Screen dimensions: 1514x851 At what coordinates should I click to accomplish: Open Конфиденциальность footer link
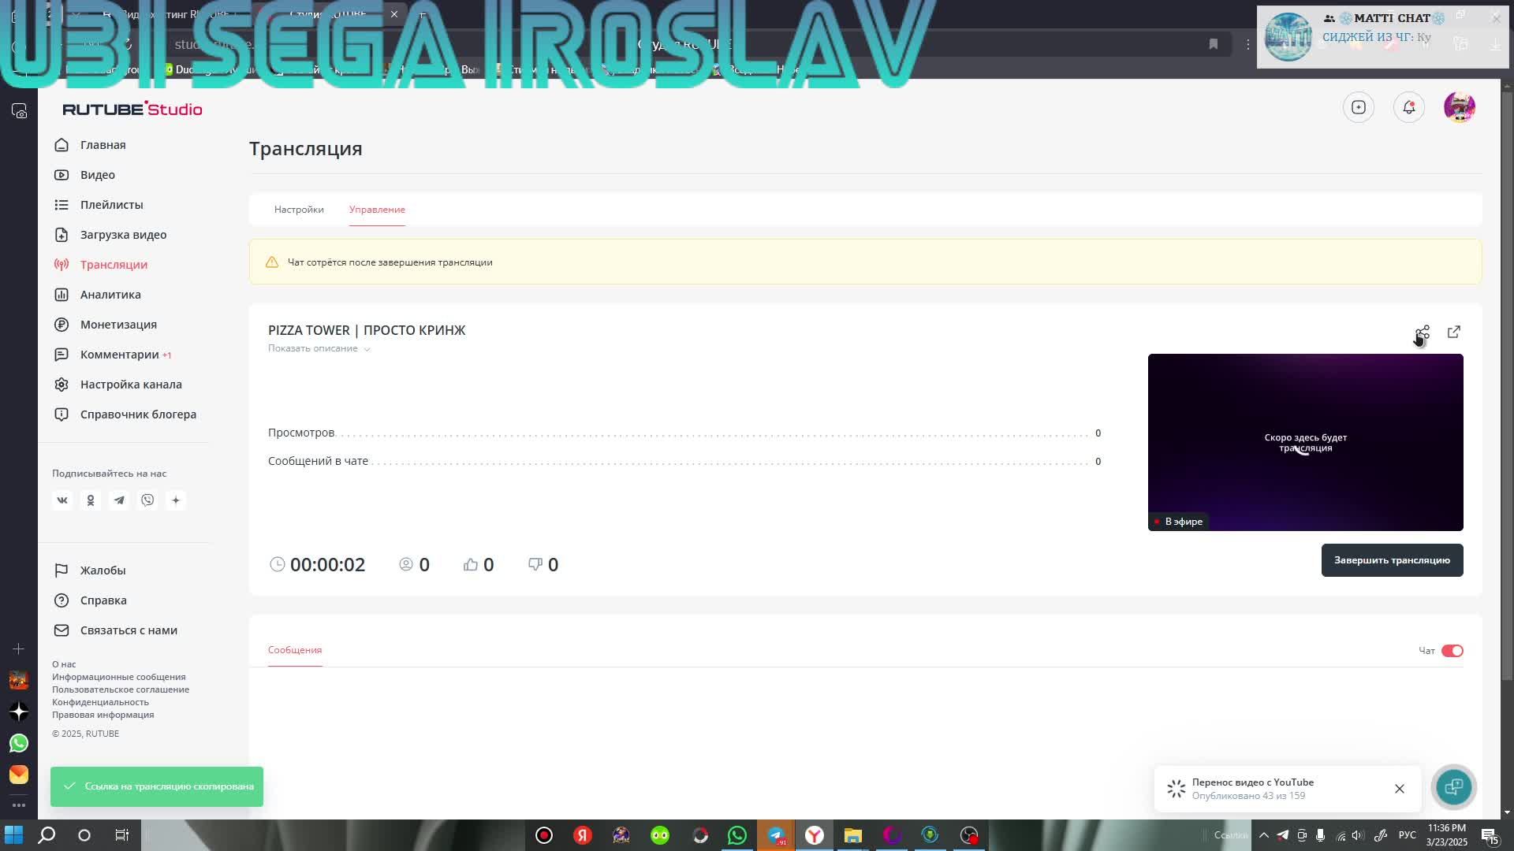point(100,702)
